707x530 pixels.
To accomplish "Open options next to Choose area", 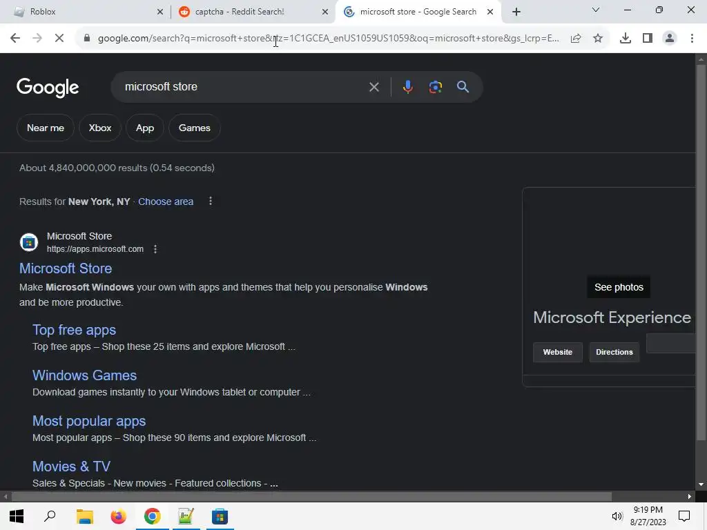I will [x=210, y=201].
